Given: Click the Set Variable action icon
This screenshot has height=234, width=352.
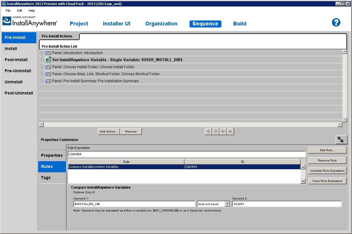Looking at the screenshot, I should tap(48, 60).
